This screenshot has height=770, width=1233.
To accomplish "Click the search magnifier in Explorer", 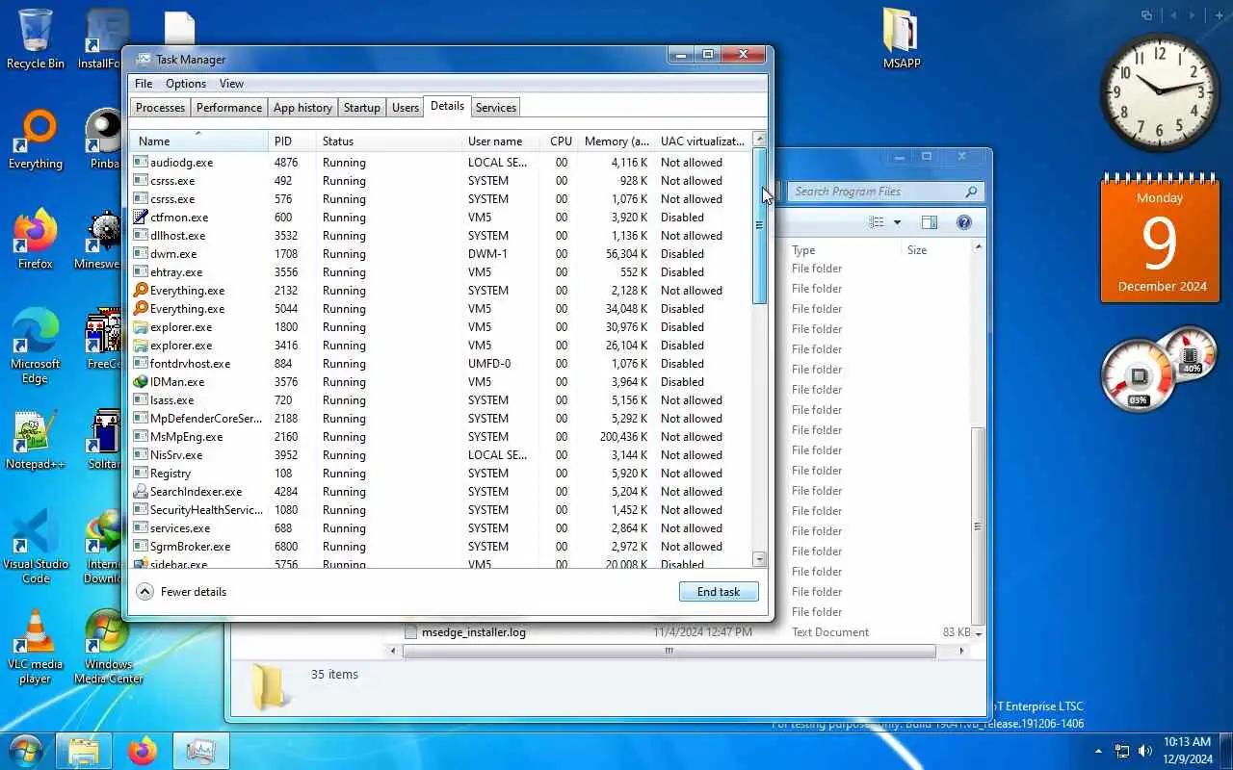I will click(x=971, y=192).
